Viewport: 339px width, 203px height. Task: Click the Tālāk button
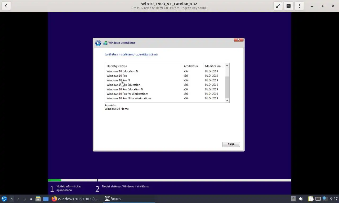(x=231, y=144)
